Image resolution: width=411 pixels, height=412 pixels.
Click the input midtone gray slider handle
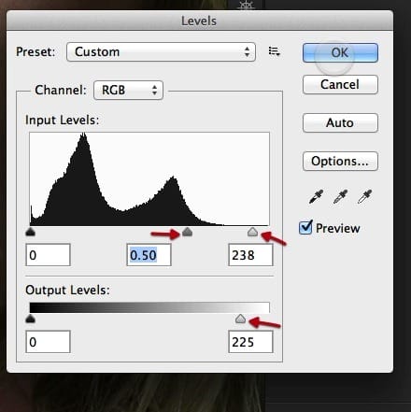click(187, 232)
